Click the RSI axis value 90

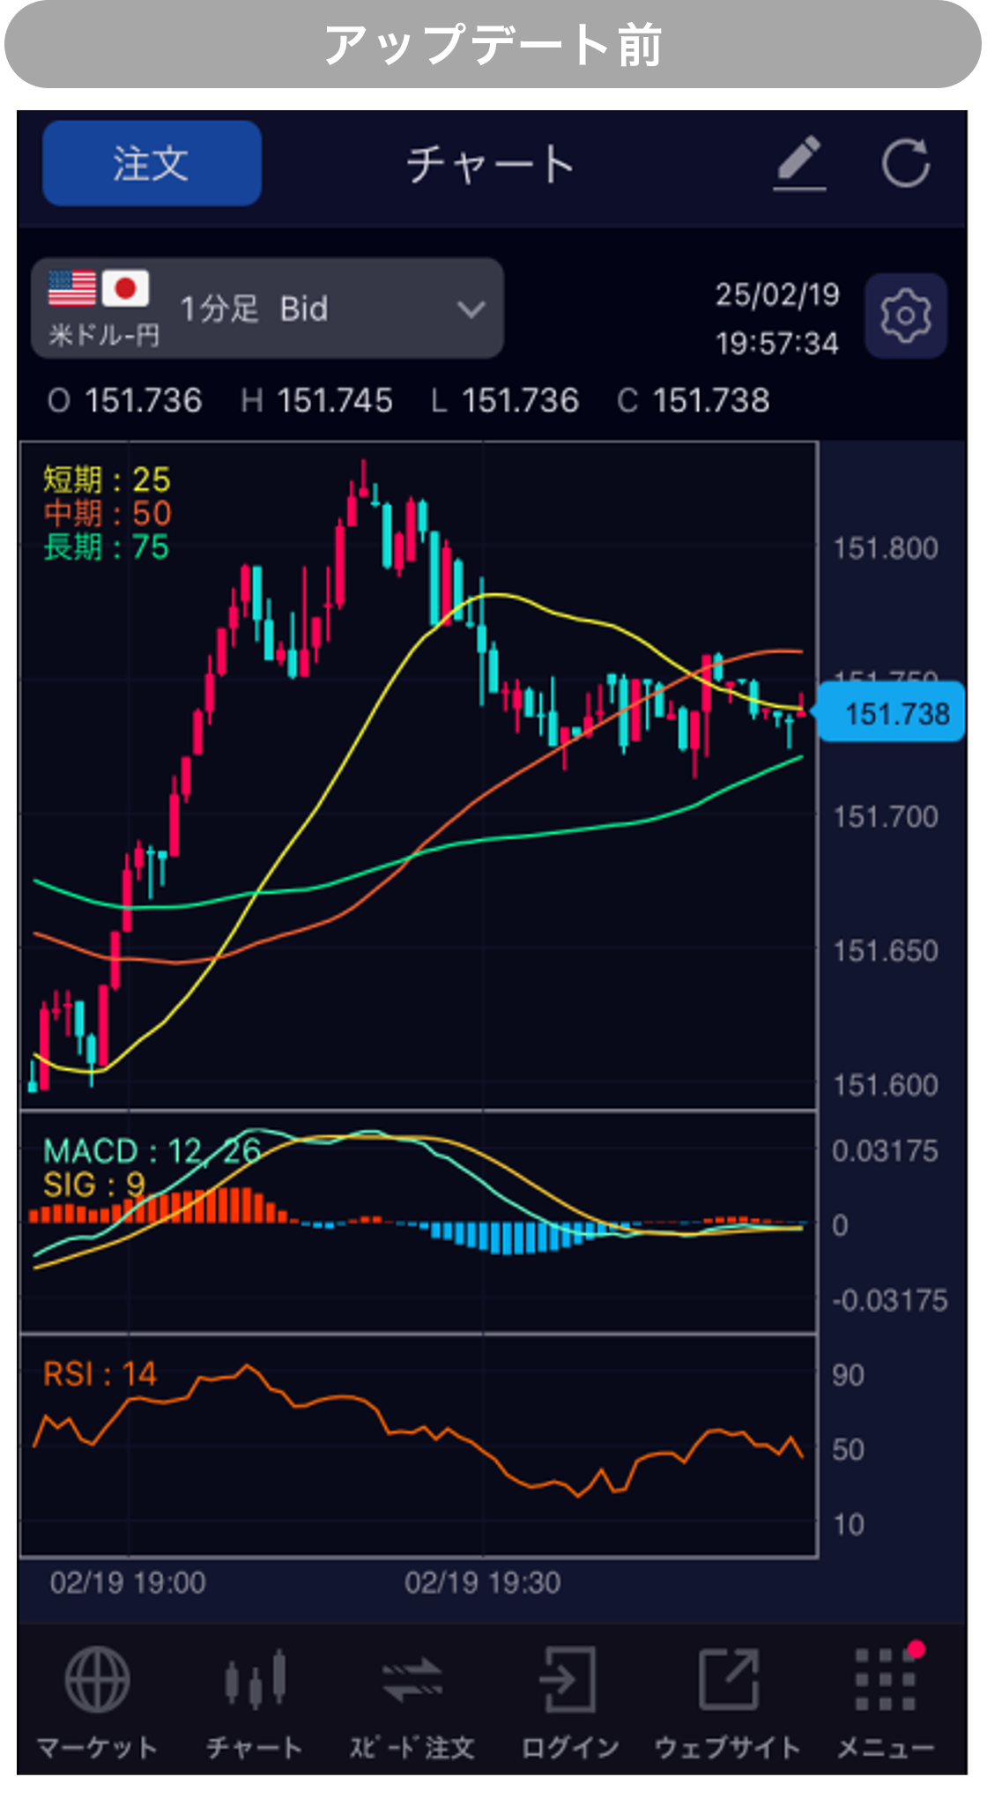(x=849, y=1375)
